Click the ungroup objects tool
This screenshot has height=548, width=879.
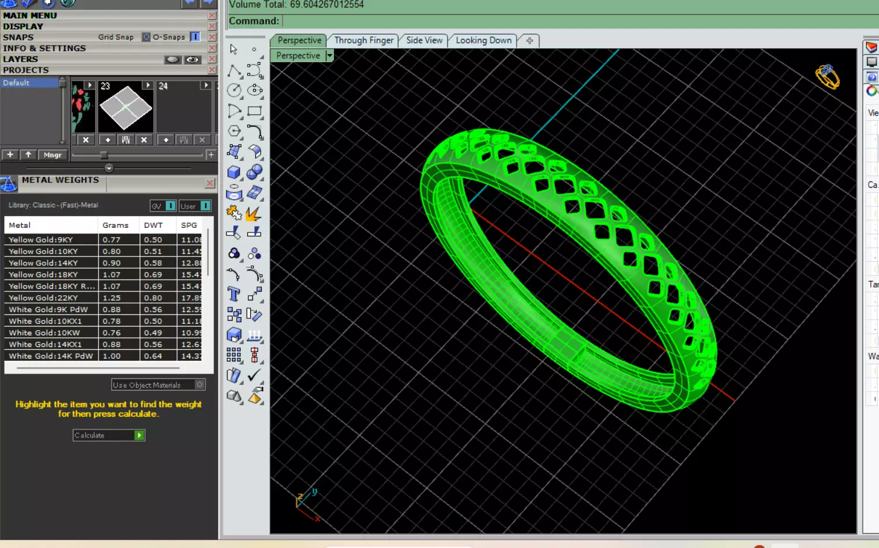[x=254, y=253]
